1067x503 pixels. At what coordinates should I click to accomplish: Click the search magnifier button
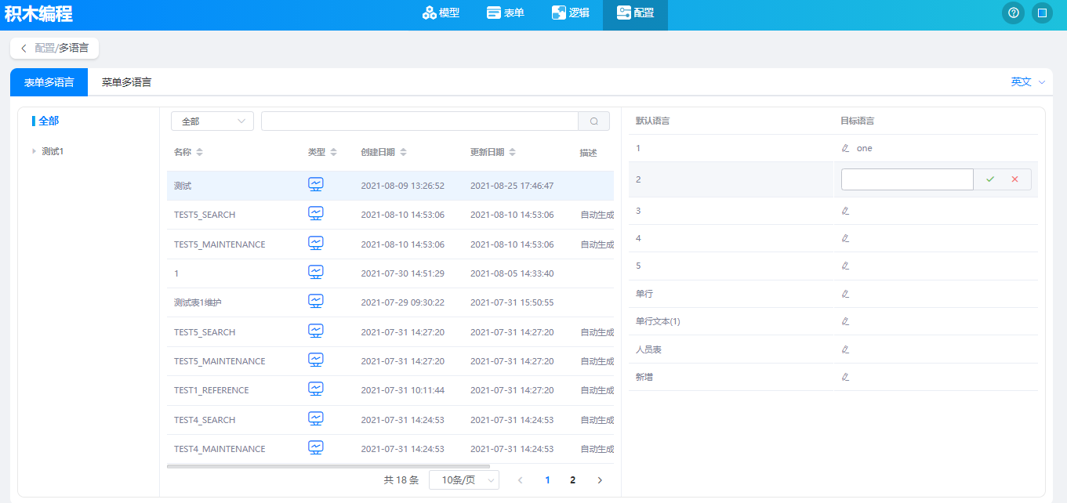pos(594,121)
